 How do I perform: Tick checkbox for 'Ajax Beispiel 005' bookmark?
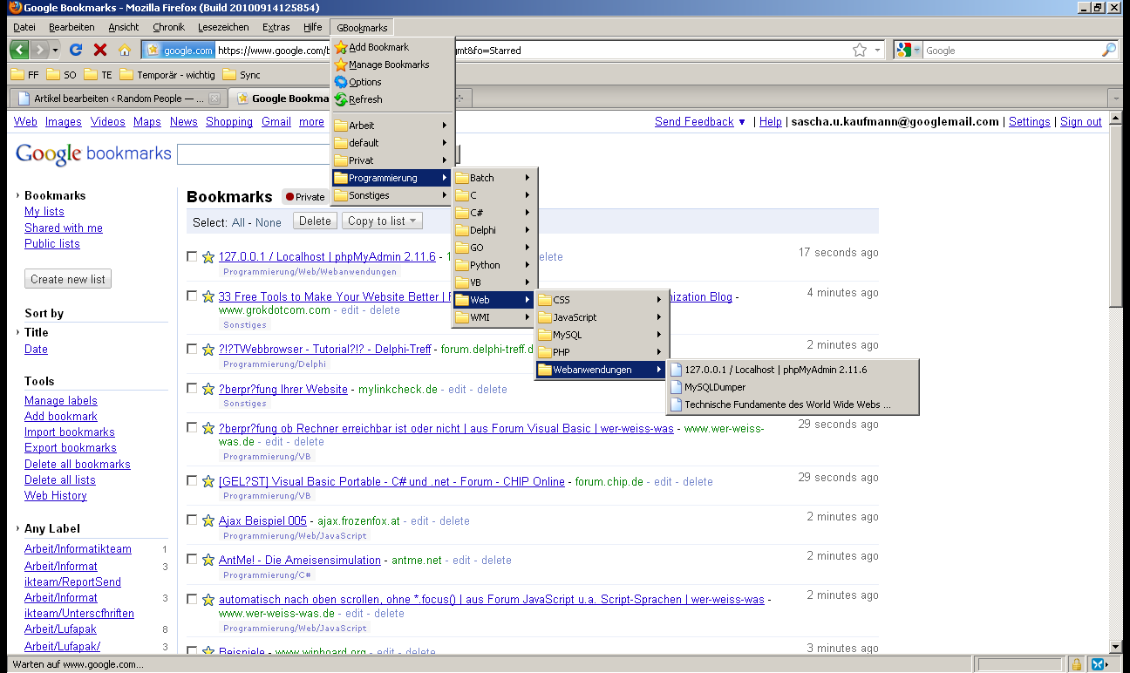coord(192,520)
